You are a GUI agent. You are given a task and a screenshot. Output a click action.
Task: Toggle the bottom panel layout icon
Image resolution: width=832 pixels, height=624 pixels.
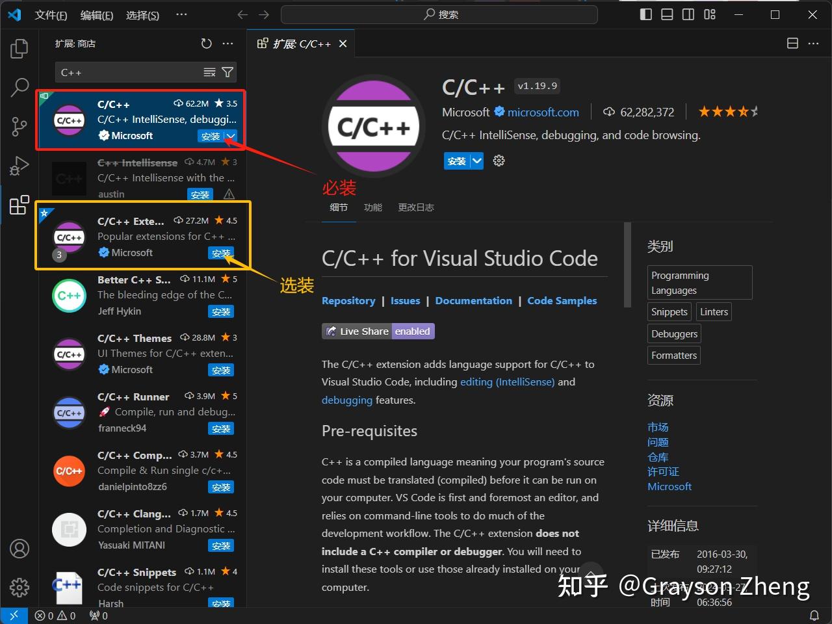click(667, 14)
